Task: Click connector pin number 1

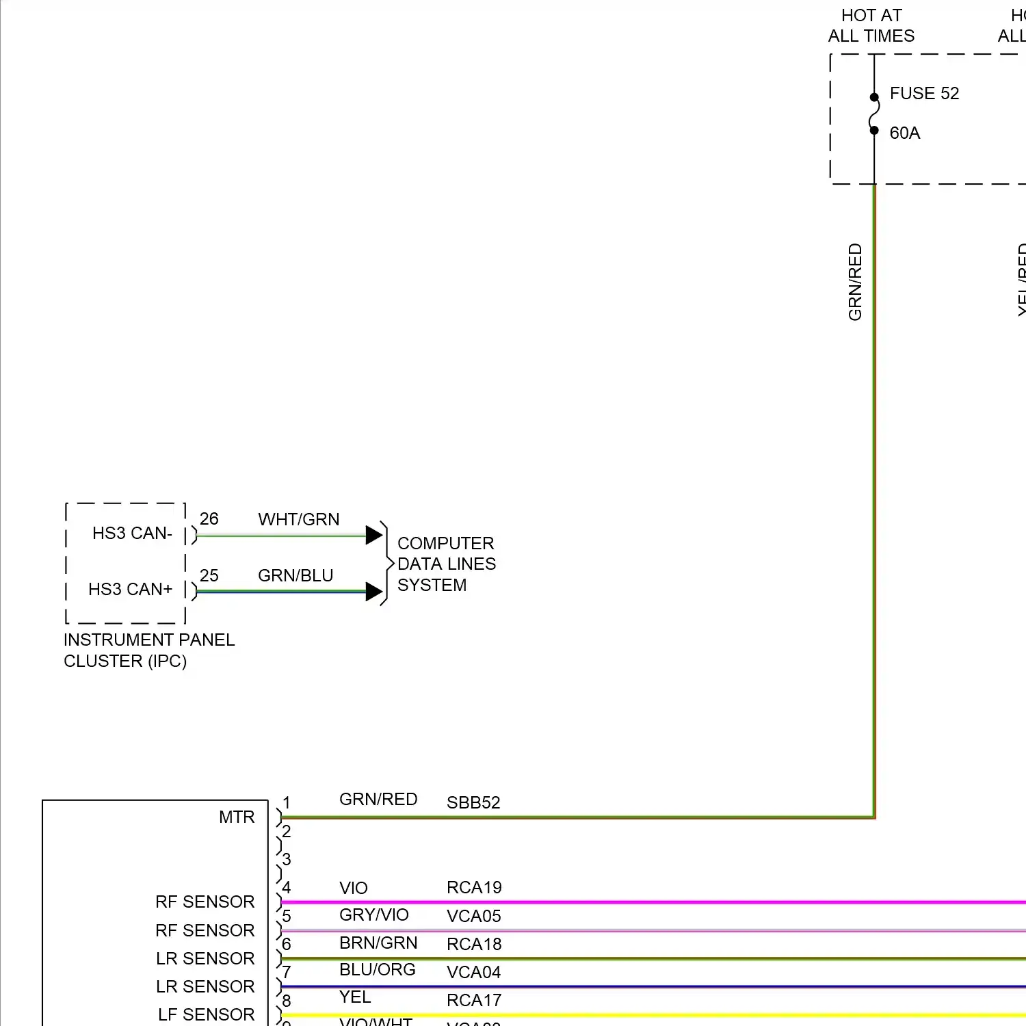Action: click(x=287, y=802)
